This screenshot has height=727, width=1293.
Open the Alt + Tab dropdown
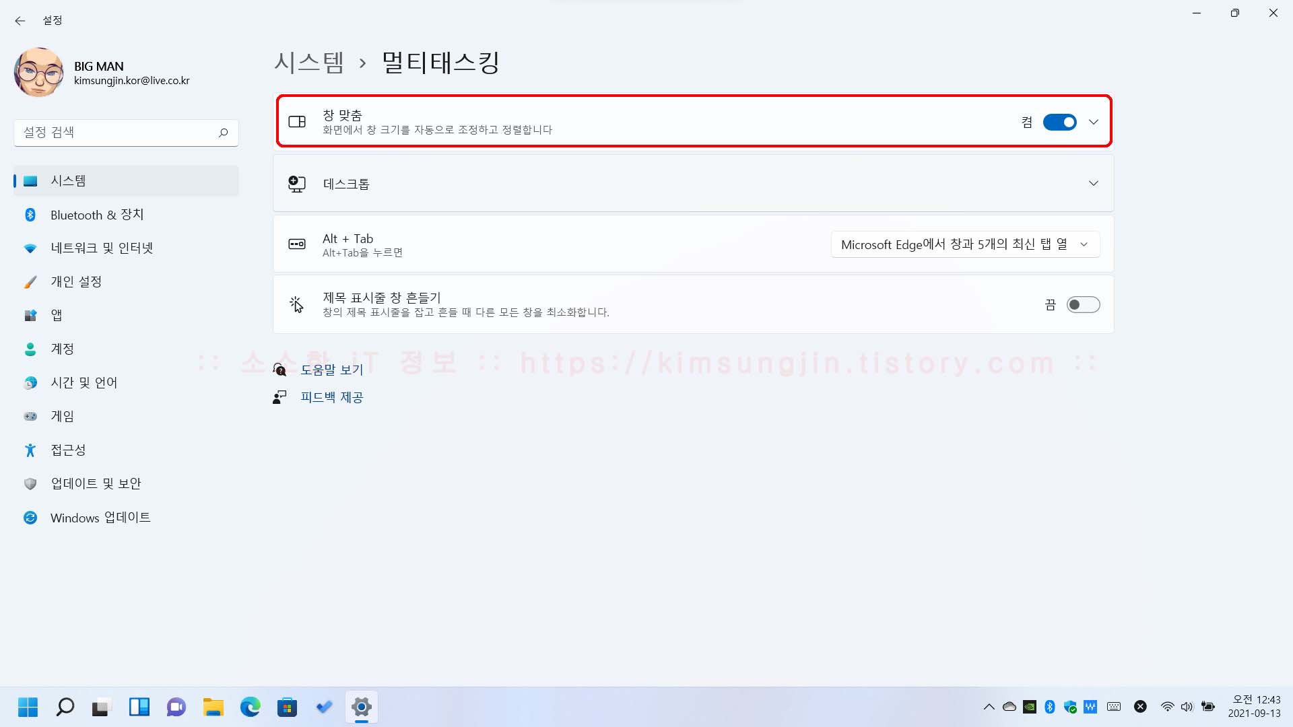point(964,244)
